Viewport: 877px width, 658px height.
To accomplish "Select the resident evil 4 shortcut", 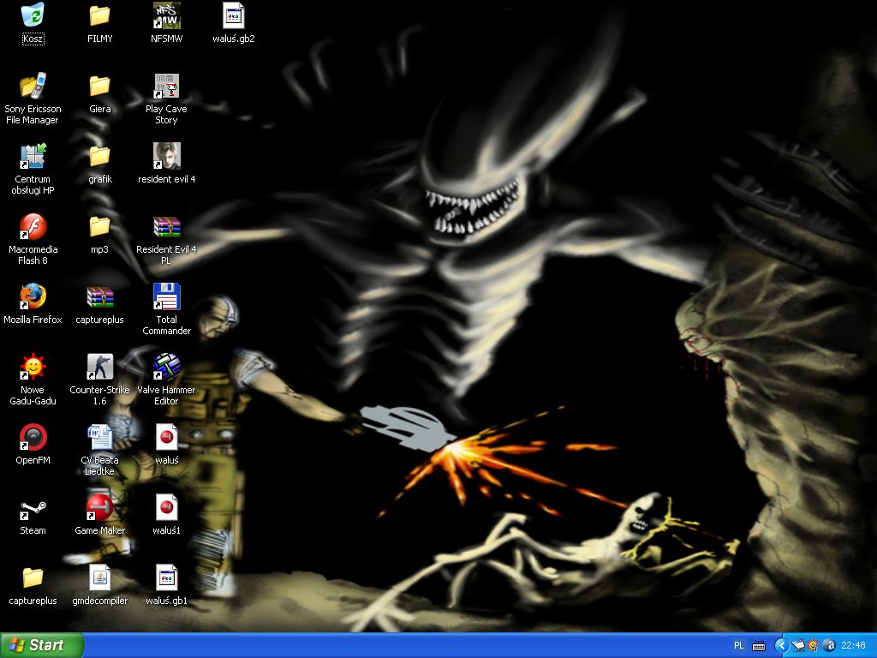I will (166, 156).
